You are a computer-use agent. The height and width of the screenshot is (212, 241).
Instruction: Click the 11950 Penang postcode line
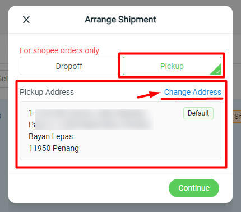[x=54, y=148]
